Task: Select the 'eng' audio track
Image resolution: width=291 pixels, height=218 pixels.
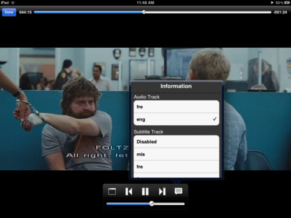Action: (176, 119)
